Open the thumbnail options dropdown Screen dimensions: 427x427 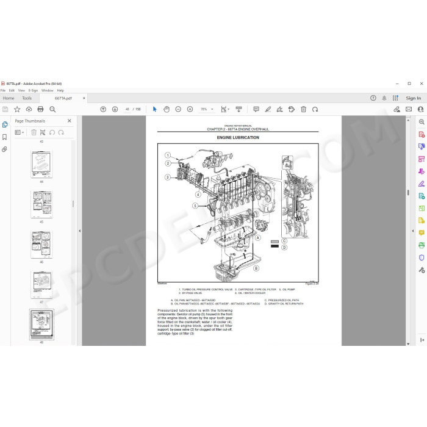coord(20,132)
